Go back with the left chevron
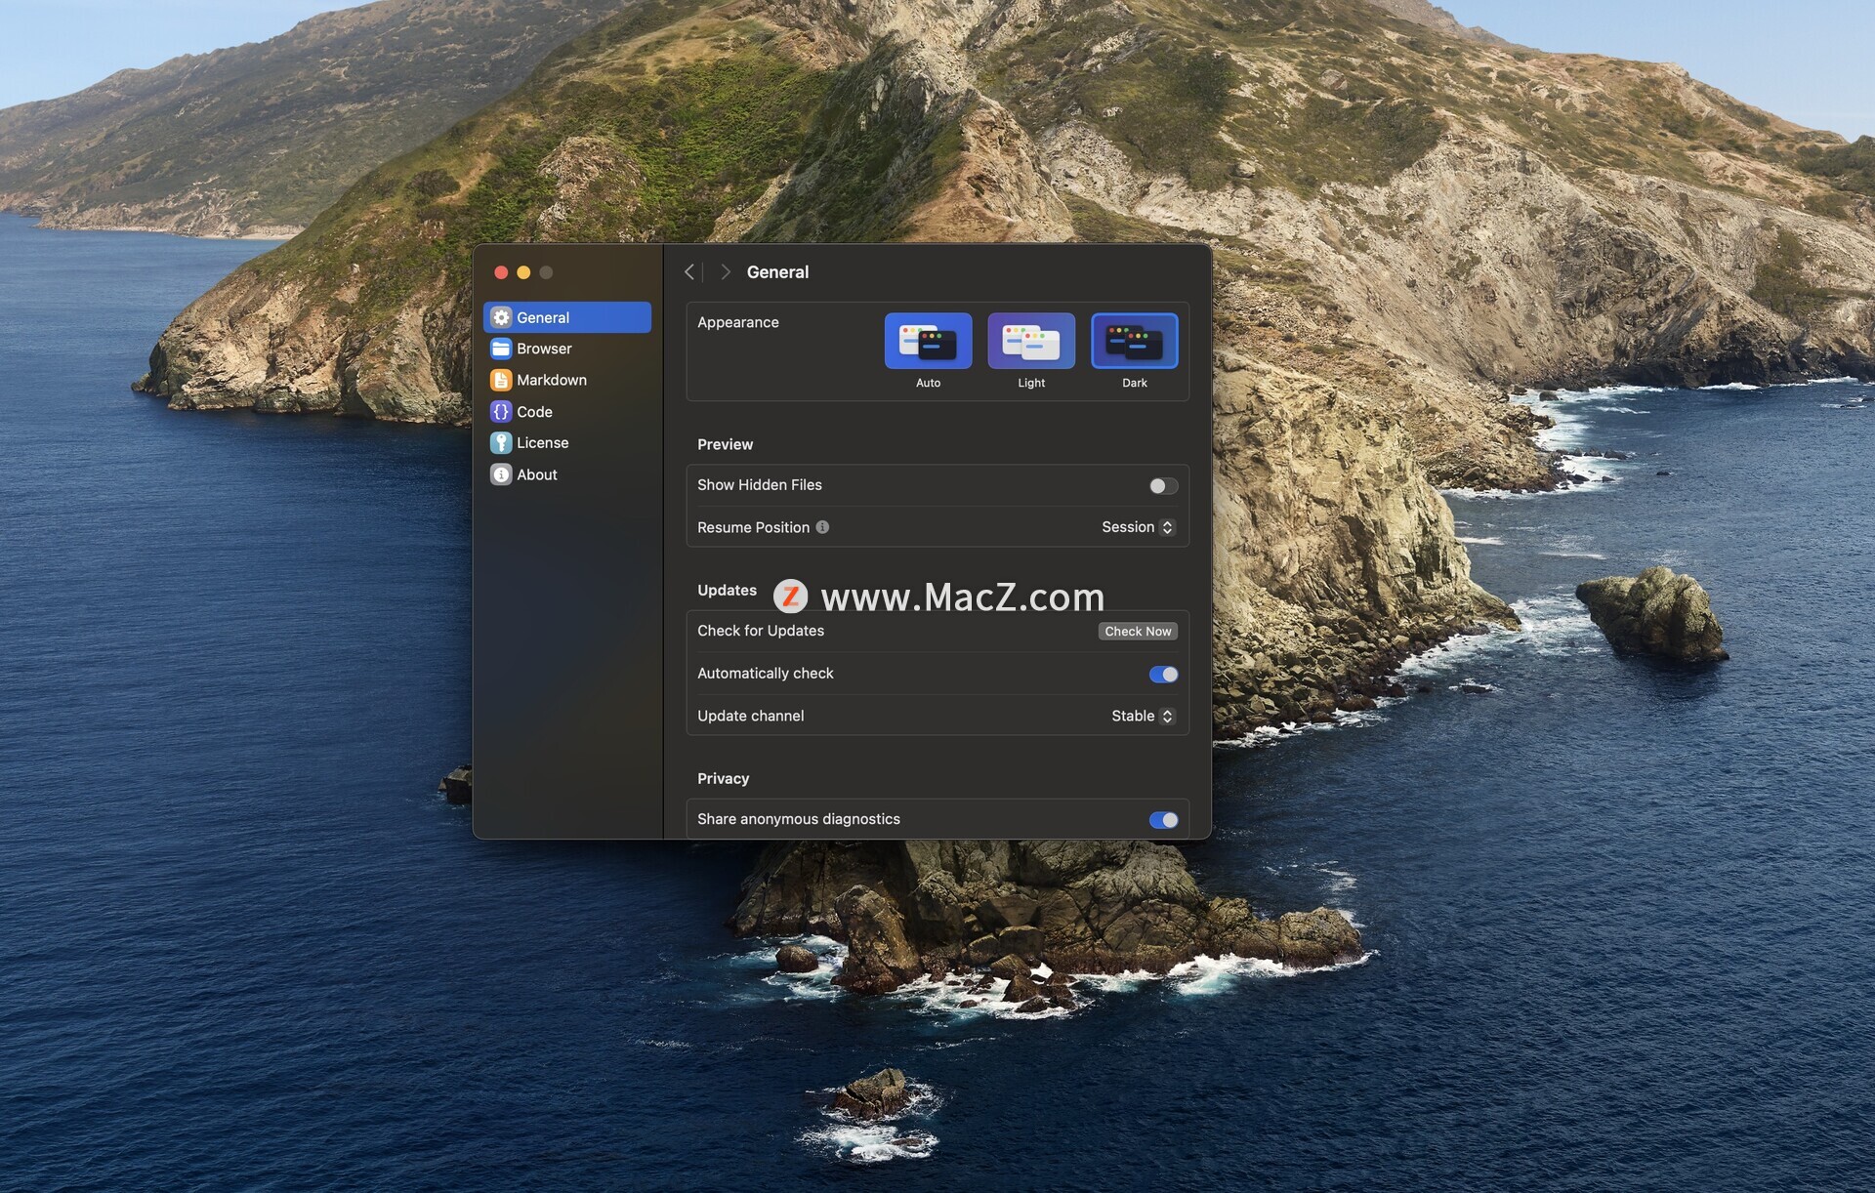The height and width of the screenshot is (1193, 1875). point(689,272)
